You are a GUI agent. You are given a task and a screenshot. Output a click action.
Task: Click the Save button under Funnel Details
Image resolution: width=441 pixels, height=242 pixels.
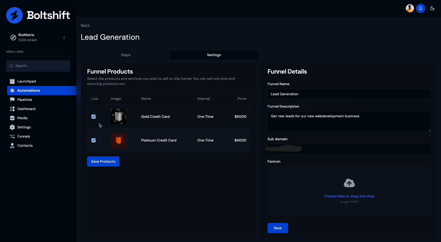(x=278, y=228)
